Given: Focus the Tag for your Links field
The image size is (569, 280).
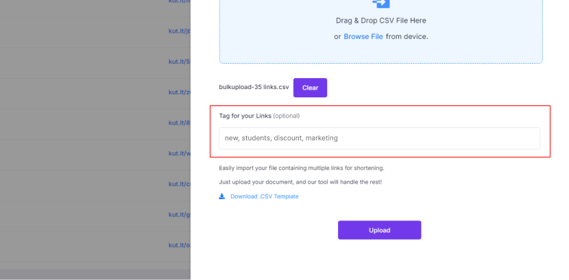Looking at the screenshot, I should pyautogui.click(x=379, y=138).
